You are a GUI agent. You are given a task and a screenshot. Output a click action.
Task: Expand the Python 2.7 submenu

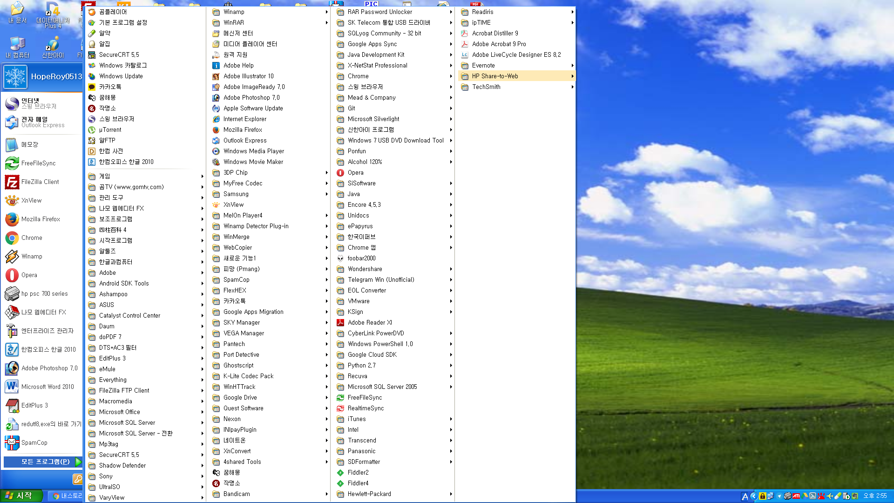tap(394, 365)
